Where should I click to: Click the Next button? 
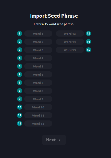(x=54, y=140)
